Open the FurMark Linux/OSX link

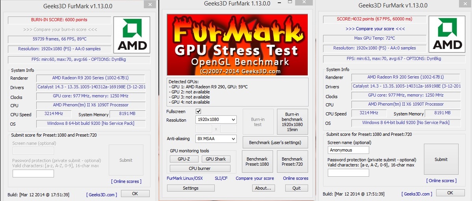coord(185,178)
